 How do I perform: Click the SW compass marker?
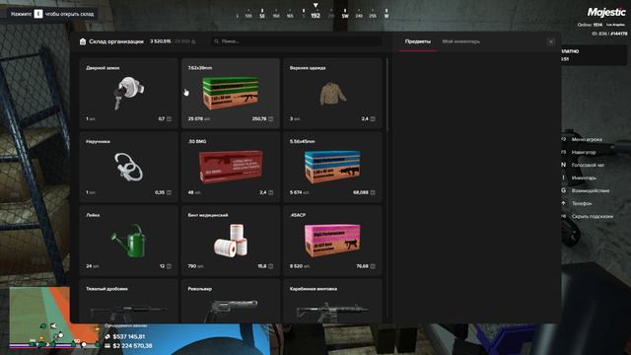pyautogui.click(x=345, y=16)
